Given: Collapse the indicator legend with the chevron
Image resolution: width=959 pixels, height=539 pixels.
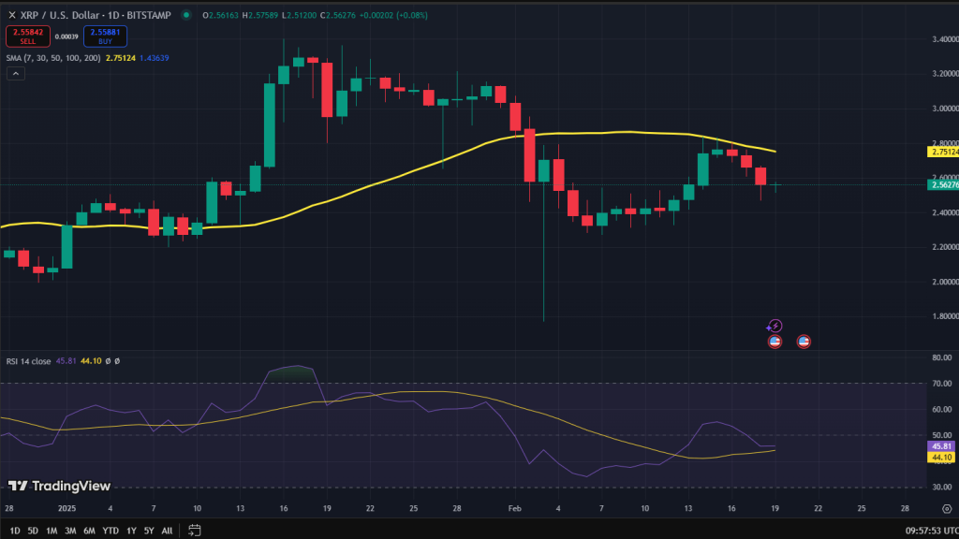Looking at the screenshot, I should coord(16,74).
